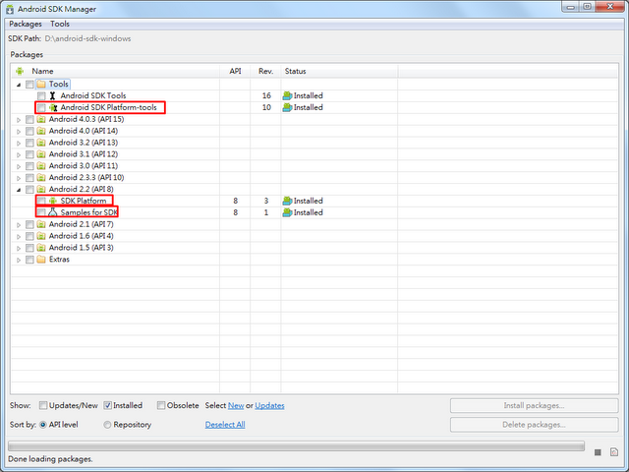Viewport: 629px width, 472px height.
Task: Expand the Android 2.1 (API 7) node
Action: click(19, 224)
